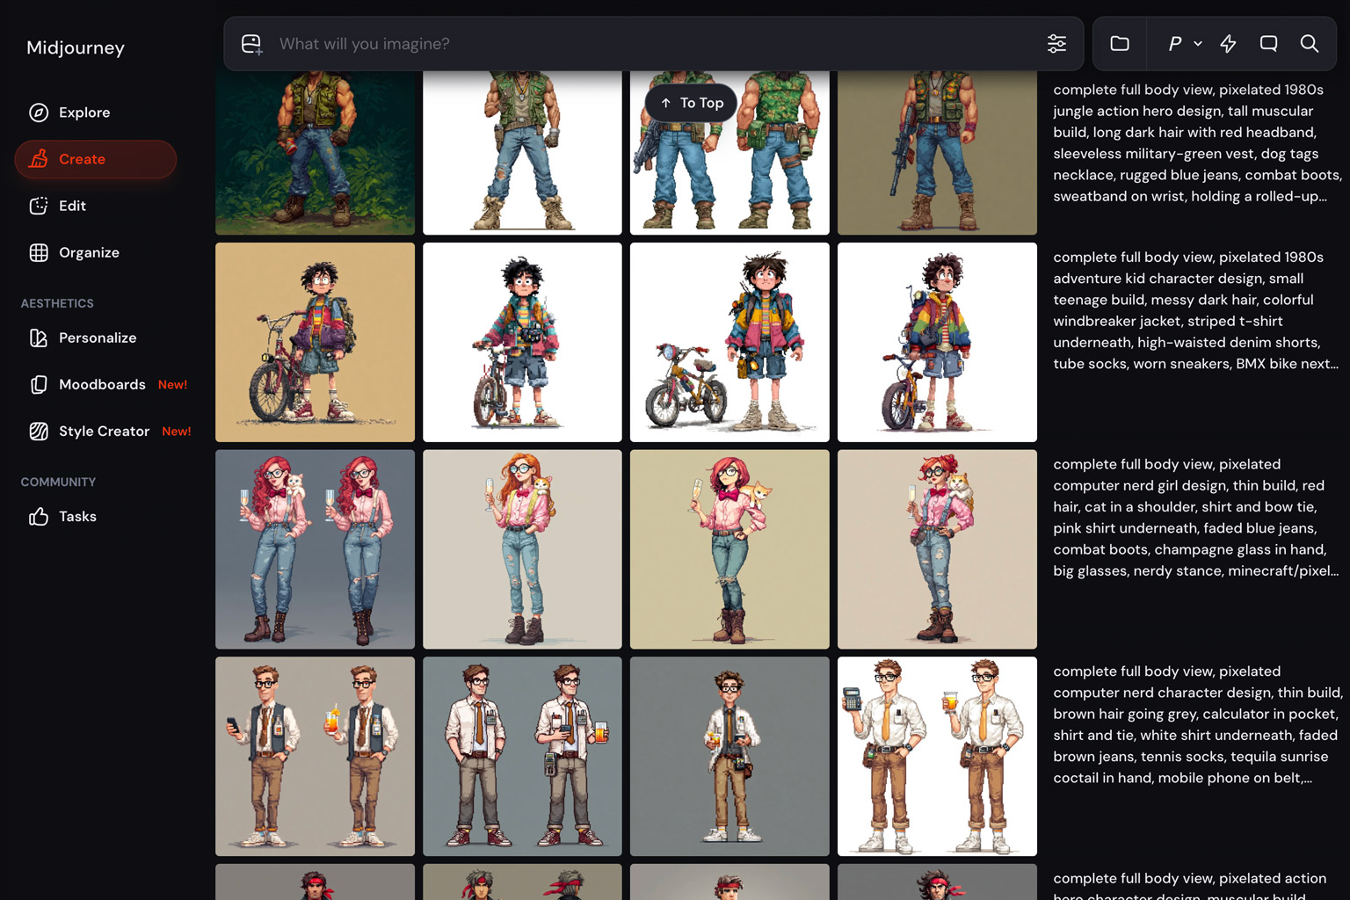Open the first adventure kid with bike image
Viewport: 1350px width, 900px height.
(315, 342)
